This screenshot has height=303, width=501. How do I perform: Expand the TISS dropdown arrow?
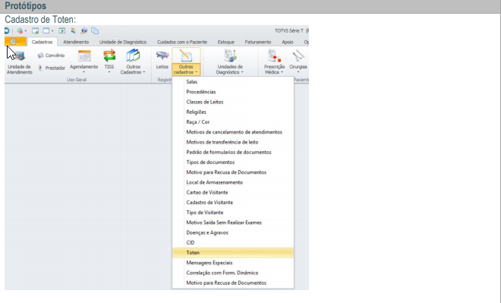coord(109,72)
